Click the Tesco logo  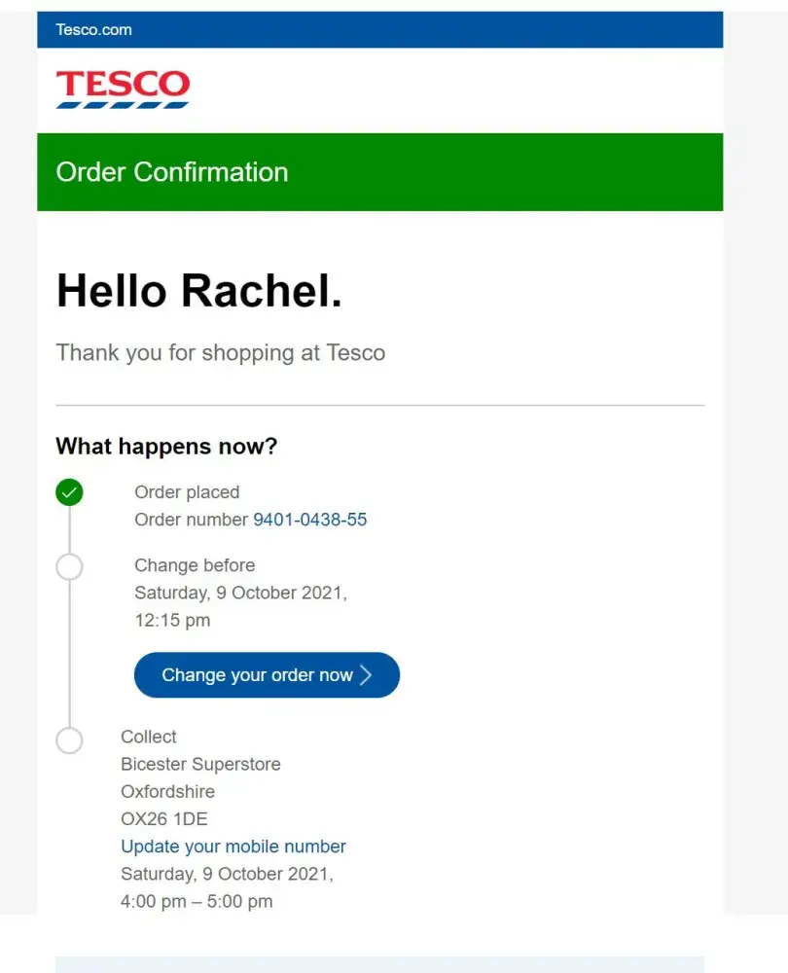pos(123,89)
